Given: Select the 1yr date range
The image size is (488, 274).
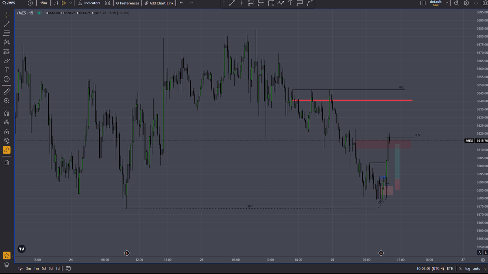Looking at the screenshot, I should [x=20, y=268].
